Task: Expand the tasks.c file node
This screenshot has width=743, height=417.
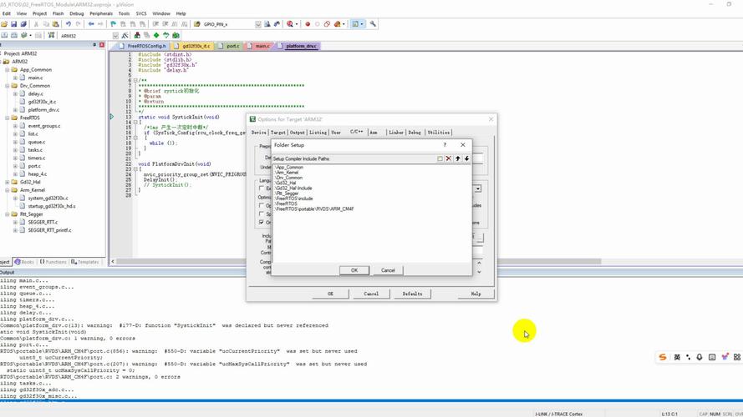Action: tap(15, 150)
